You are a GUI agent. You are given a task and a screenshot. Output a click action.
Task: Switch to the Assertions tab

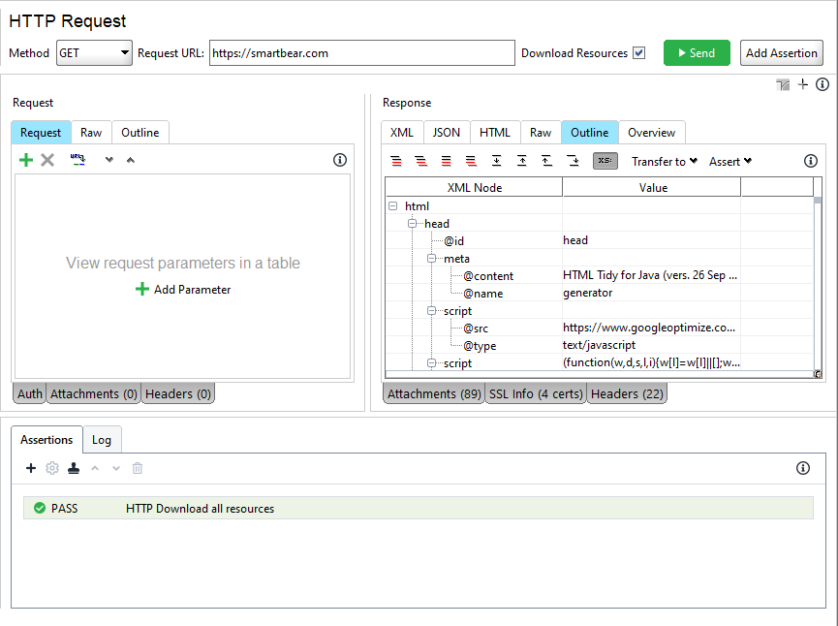point(47,439)
